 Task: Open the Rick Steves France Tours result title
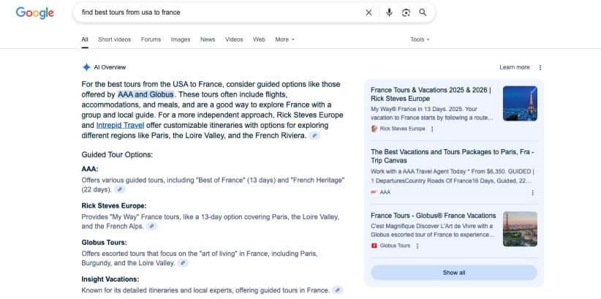[x=431, y=94]
